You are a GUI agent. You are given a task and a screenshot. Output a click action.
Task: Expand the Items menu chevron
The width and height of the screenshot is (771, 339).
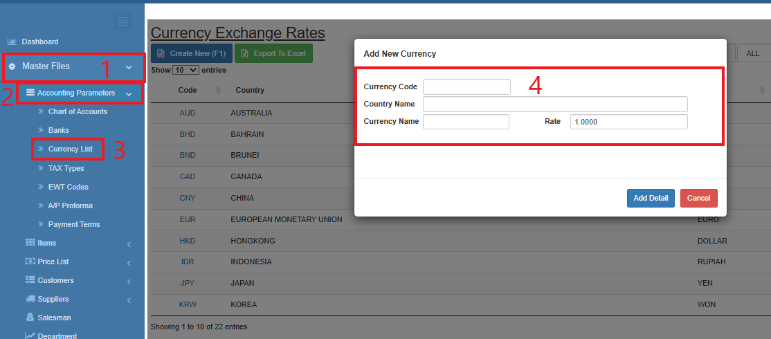[x=129, y=244]
